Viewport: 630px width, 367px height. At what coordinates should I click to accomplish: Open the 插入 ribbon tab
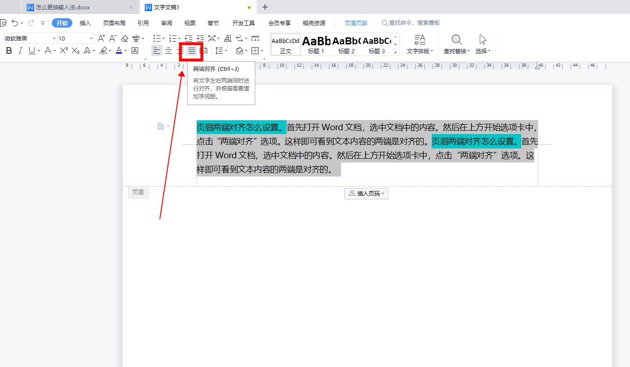85,23
